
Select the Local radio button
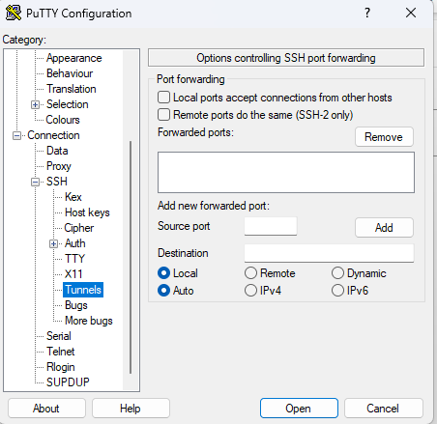pyautogui.click(x=163, y=273)
